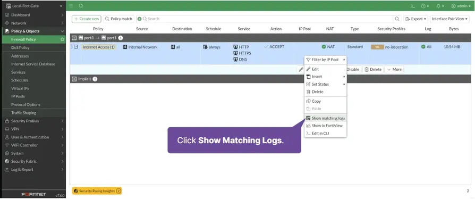This screenshot has width=475, height=199.
Task: Click the green Log All check icon
Action: click(x=423, y=47)
